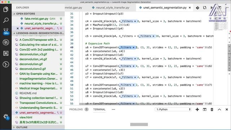The image size is (231, 130).
Task: Open 'Transposed Convolutions e...' file
Action: (x=38, y=103)
